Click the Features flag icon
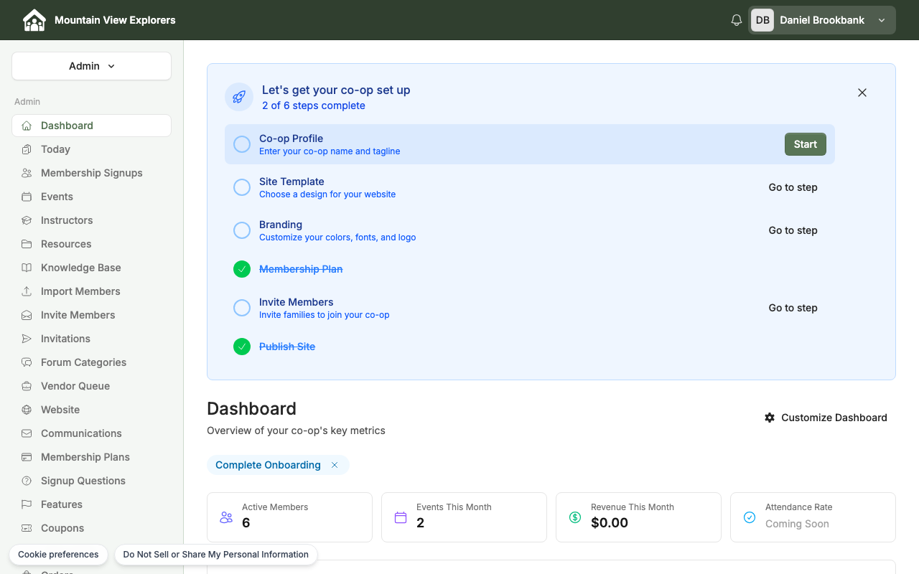The image size is (919, 574). [x=27, y=504]
